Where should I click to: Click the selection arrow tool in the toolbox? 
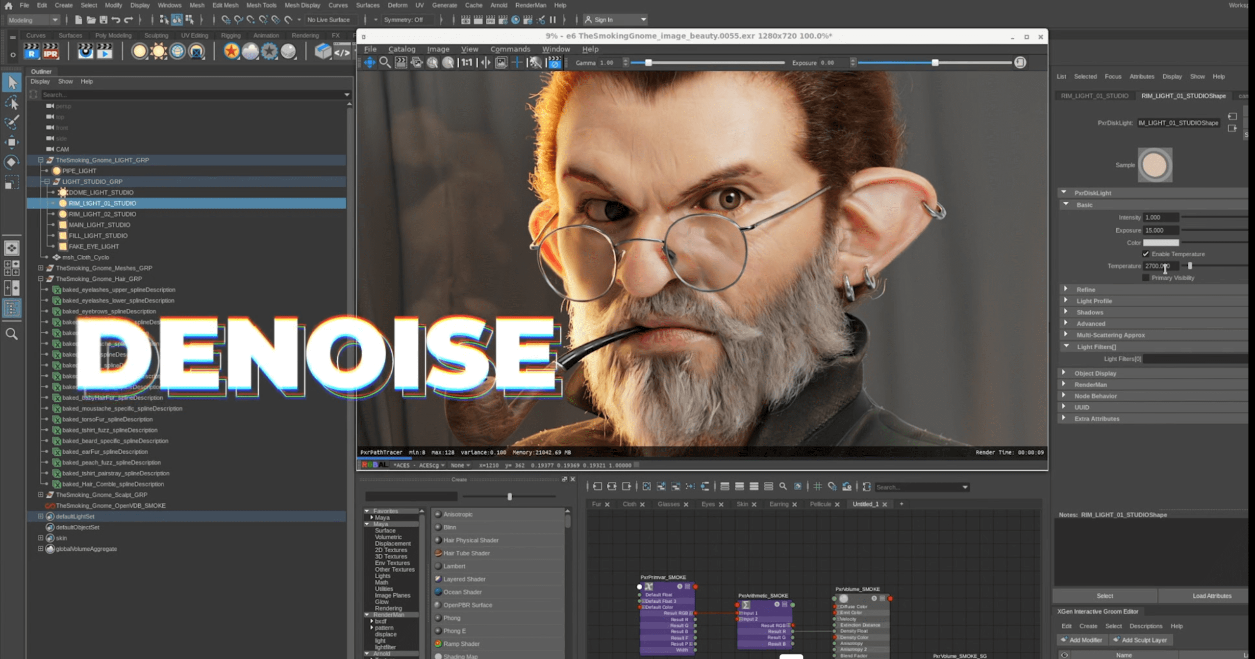12,83
